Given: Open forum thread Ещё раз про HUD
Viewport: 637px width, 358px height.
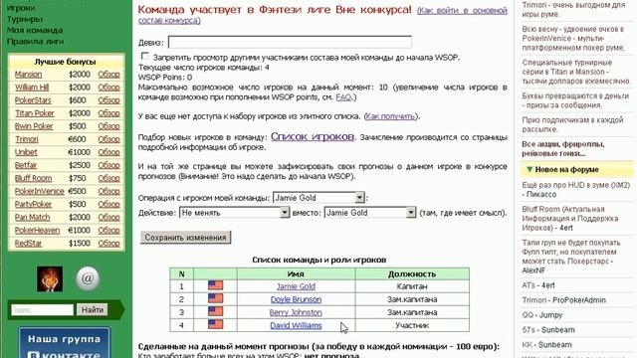Looking at the screenshot, I should pos(575,190).
